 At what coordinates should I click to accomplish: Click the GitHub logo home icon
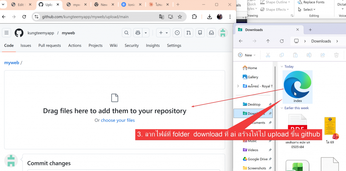(19, 33)
